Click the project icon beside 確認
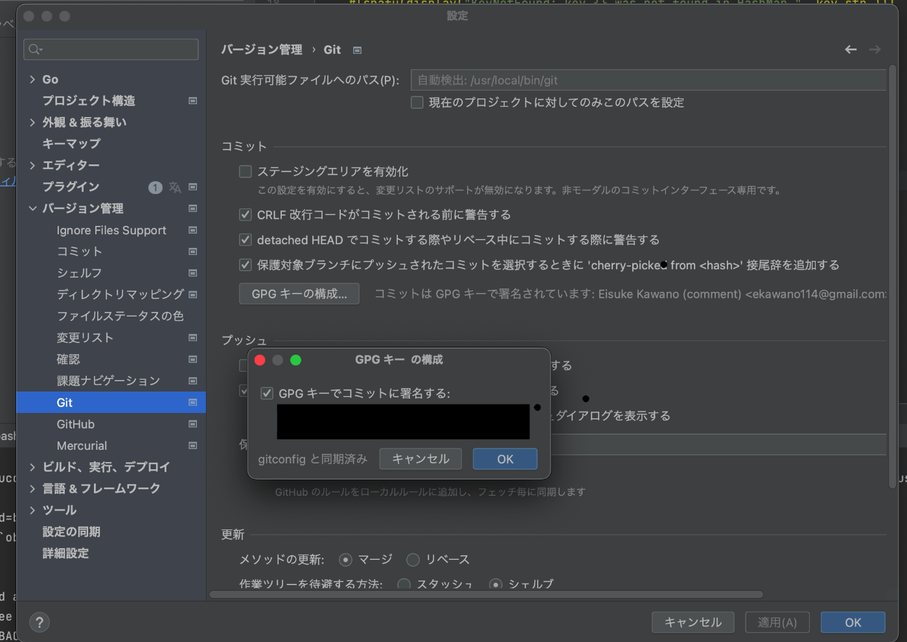 (192, 359)
